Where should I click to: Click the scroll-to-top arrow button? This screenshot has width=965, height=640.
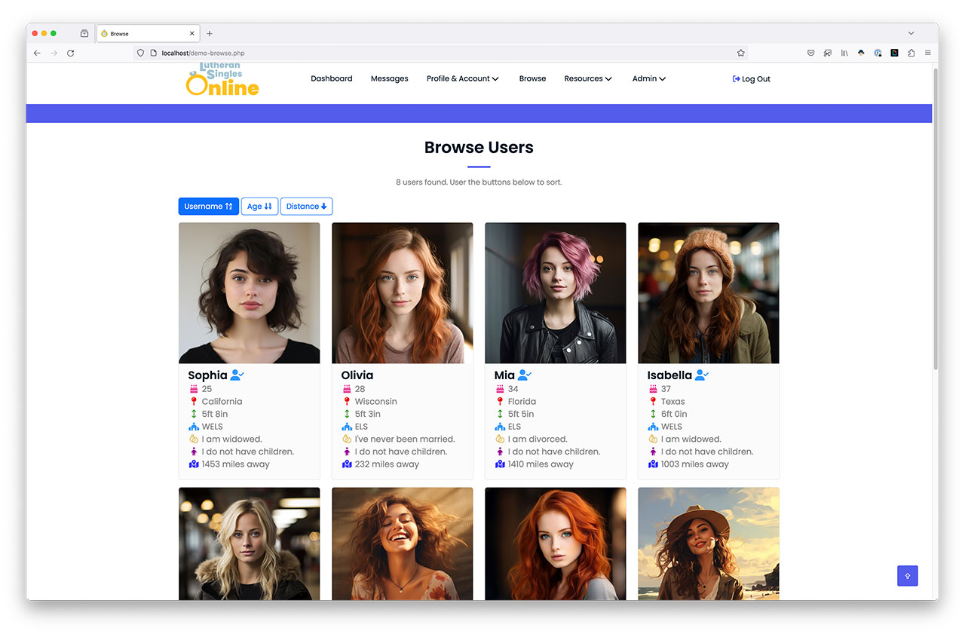pos(908,576)
